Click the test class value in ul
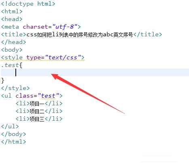189x163 pixels. click(x=49, y=96)
